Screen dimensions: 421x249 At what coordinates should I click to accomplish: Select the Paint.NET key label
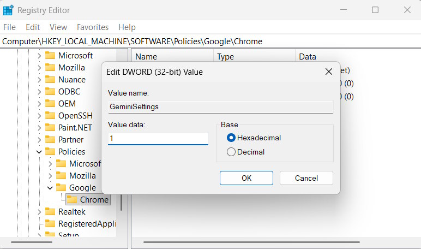tap(75, 127)
